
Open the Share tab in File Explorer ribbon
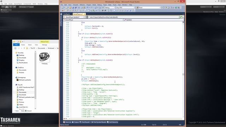30,45
